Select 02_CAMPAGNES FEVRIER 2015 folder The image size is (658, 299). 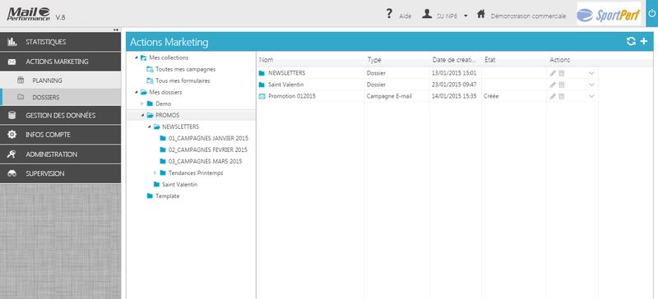click(208, 149)
